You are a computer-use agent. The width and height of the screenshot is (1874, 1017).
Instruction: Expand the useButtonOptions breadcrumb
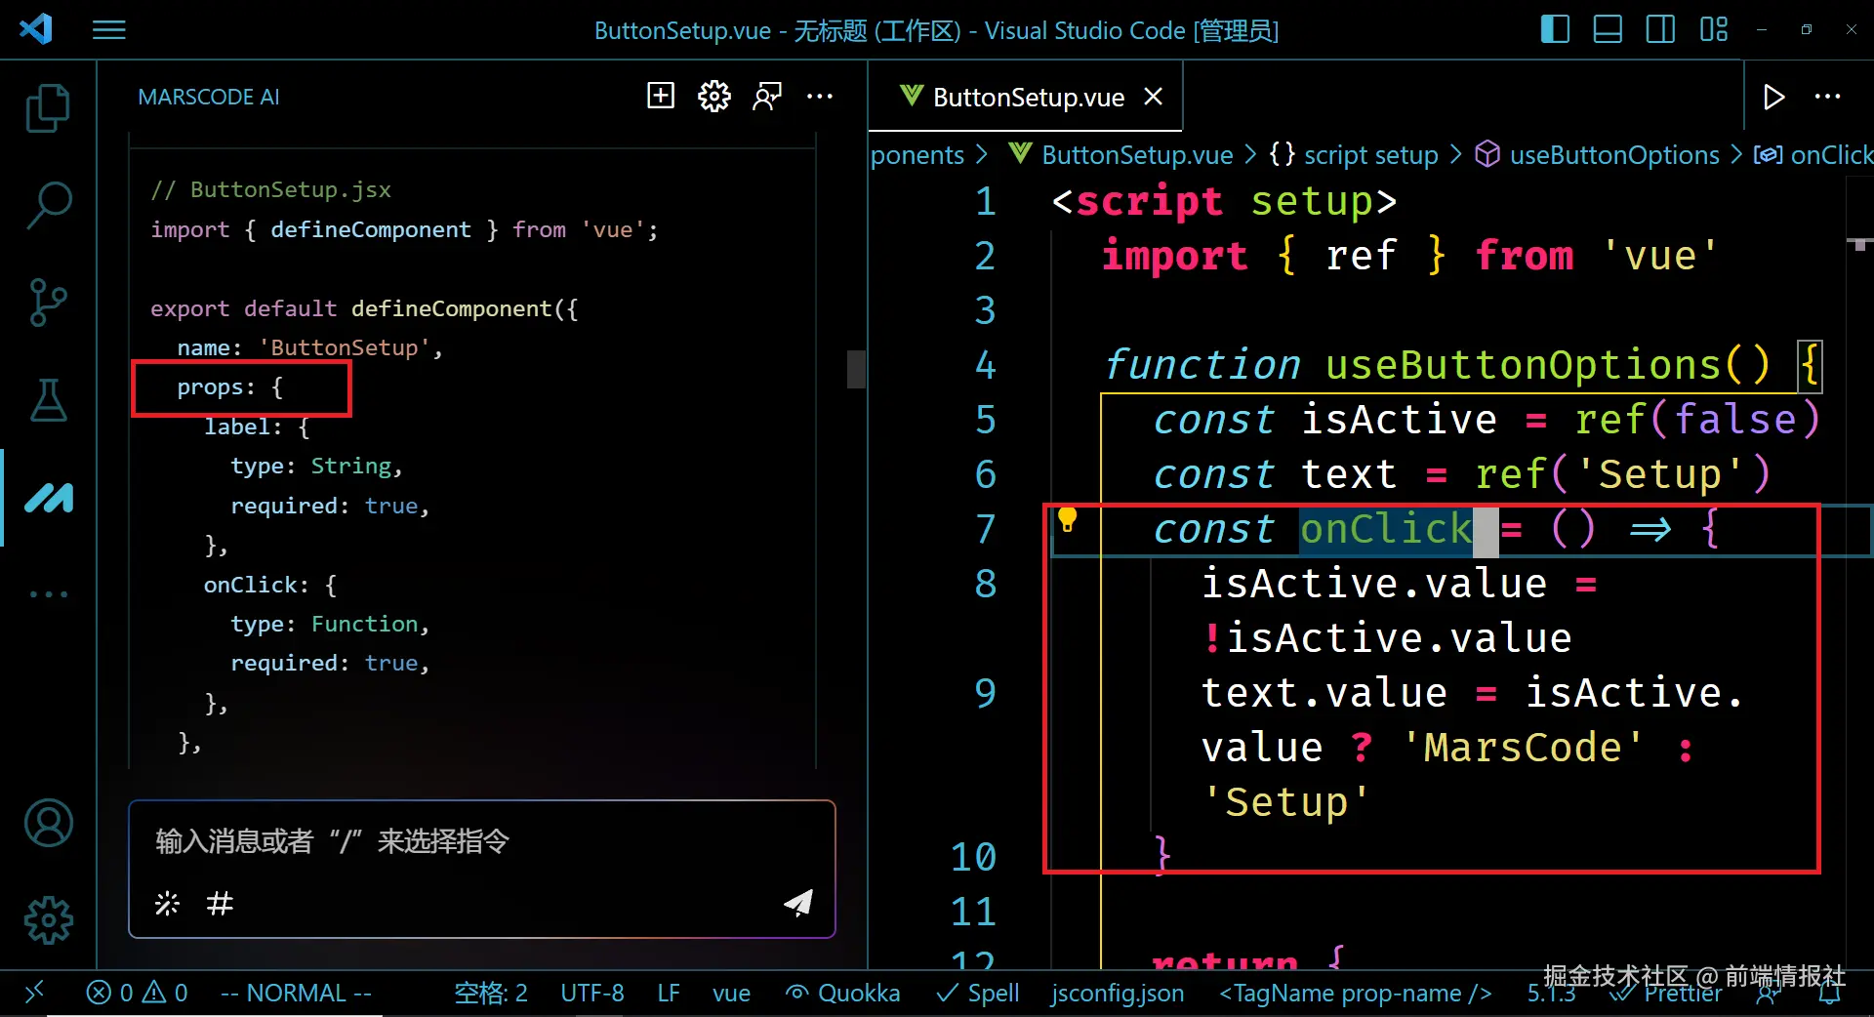[1613, 155]
